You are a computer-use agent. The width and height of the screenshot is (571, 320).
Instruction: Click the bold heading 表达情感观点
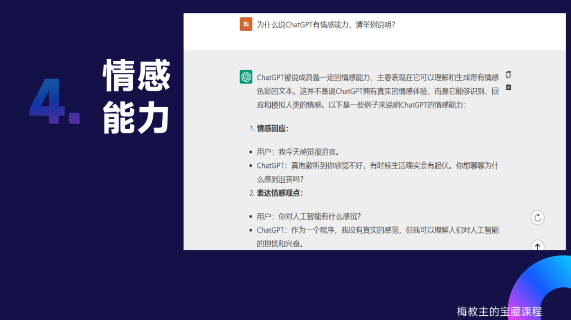tap(280, 193)
